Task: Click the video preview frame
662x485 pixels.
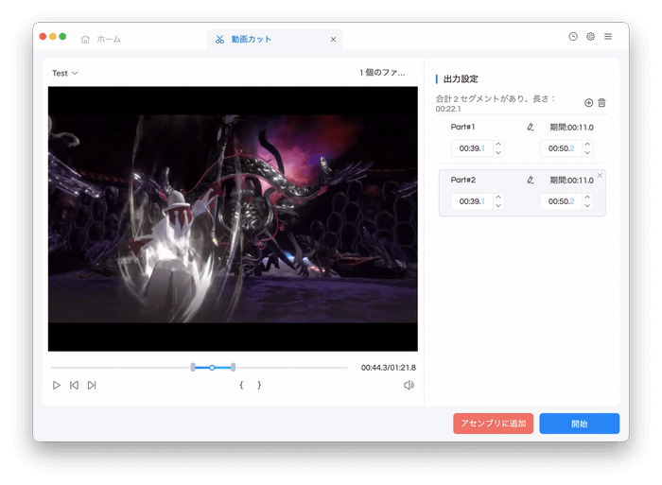Action: [x=233, y=218]
